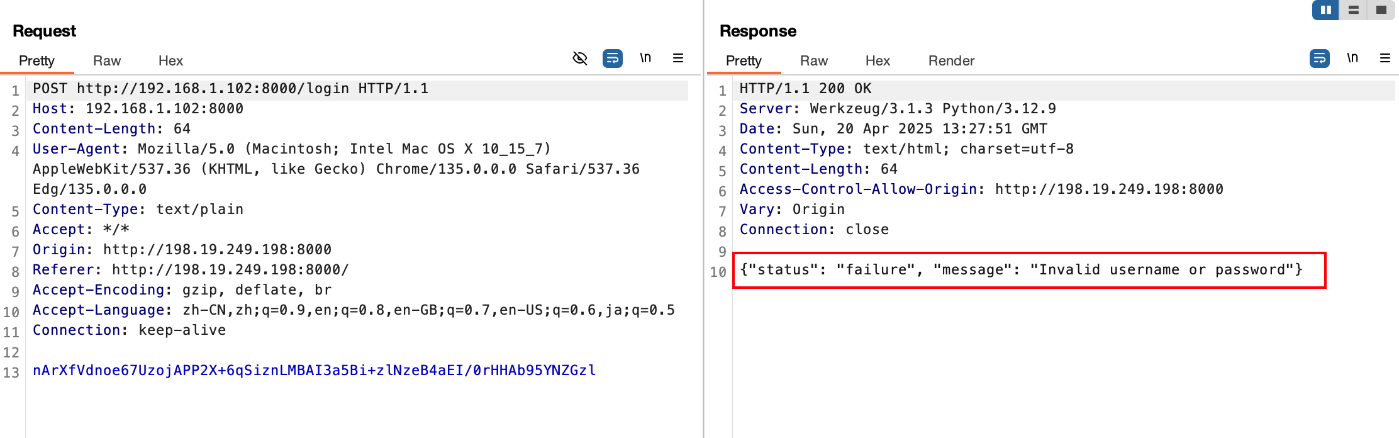The width and height of the screenshot is (1399, 438).
Task: Click the Access-Control-Allow-Origin response header
Action: 982,189
